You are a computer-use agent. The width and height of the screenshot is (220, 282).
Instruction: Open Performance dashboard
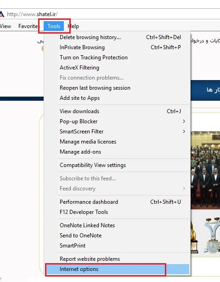(x=117, y=202)
